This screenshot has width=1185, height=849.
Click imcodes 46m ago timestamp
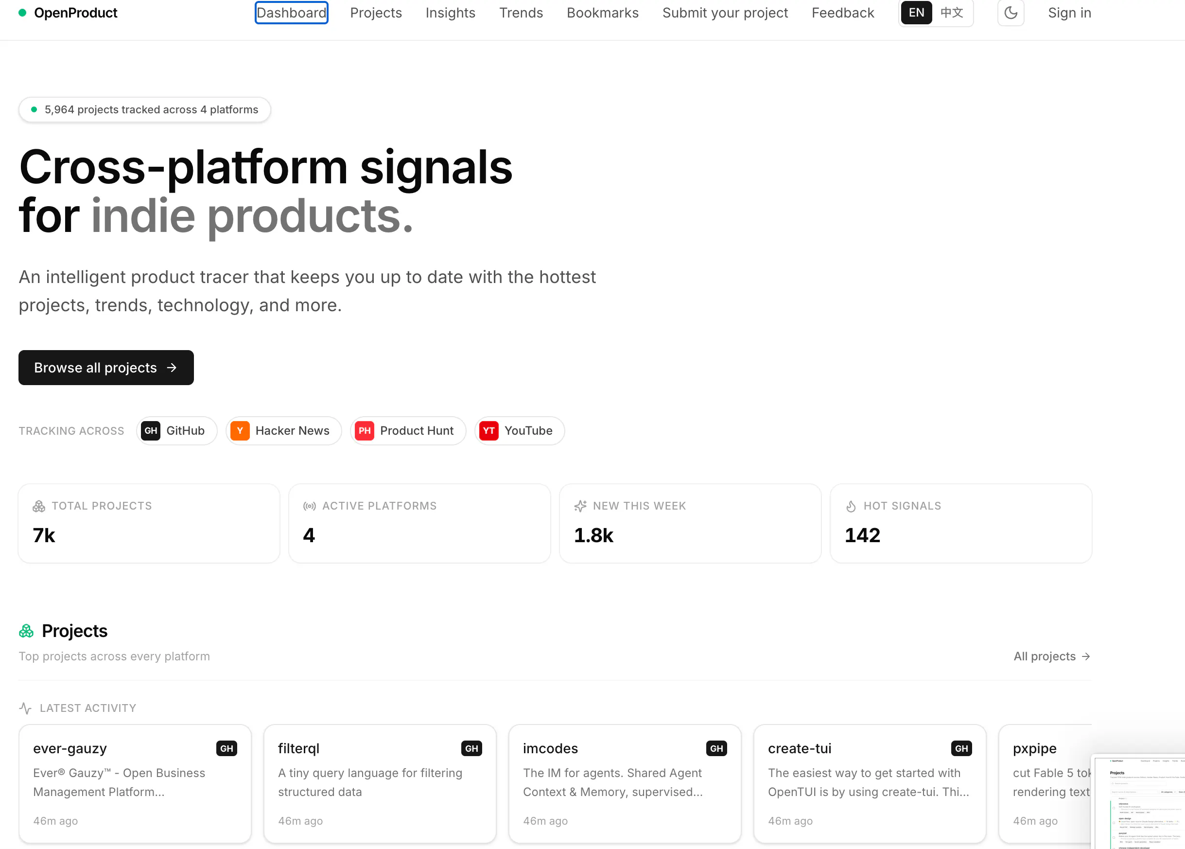pos(545,821)
